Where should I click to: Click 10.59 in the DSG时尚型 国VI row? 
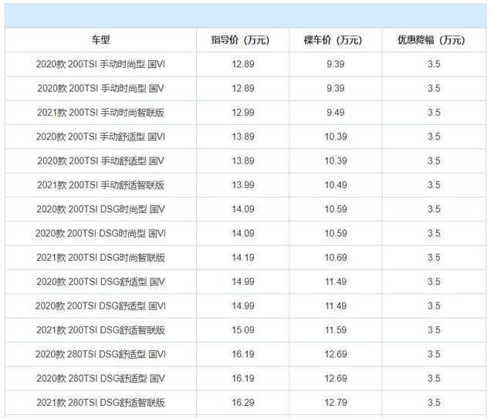pyautogui.click(x=336, y=234)
